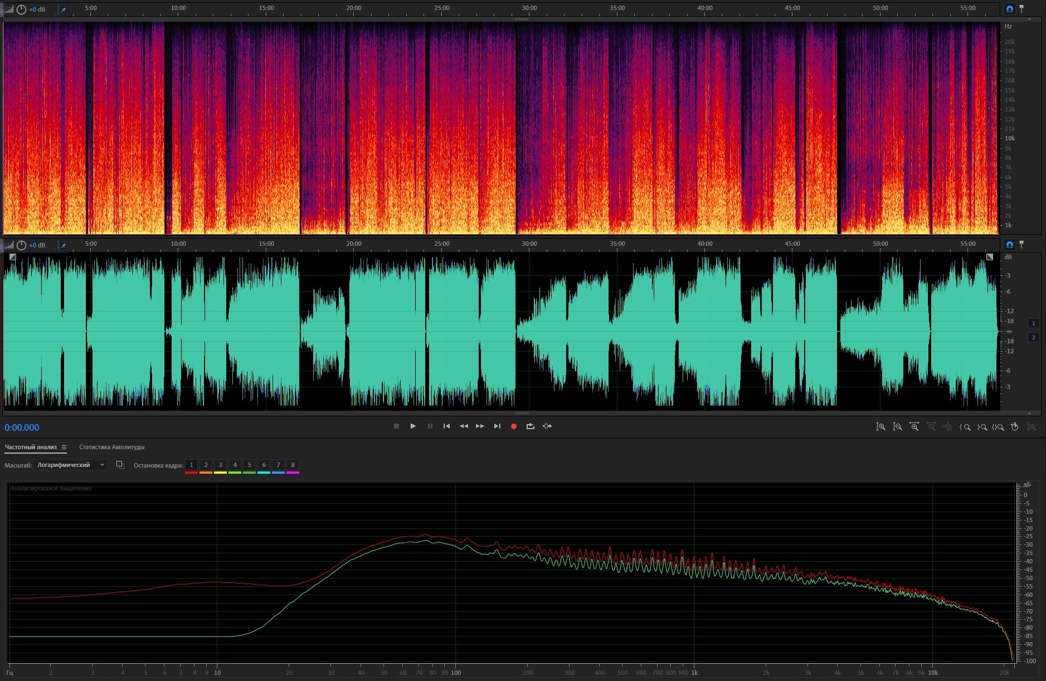1046x681 pixels.
Task: Click the waveform timeline snapping magnet icon
Action: pos(1009,245)
